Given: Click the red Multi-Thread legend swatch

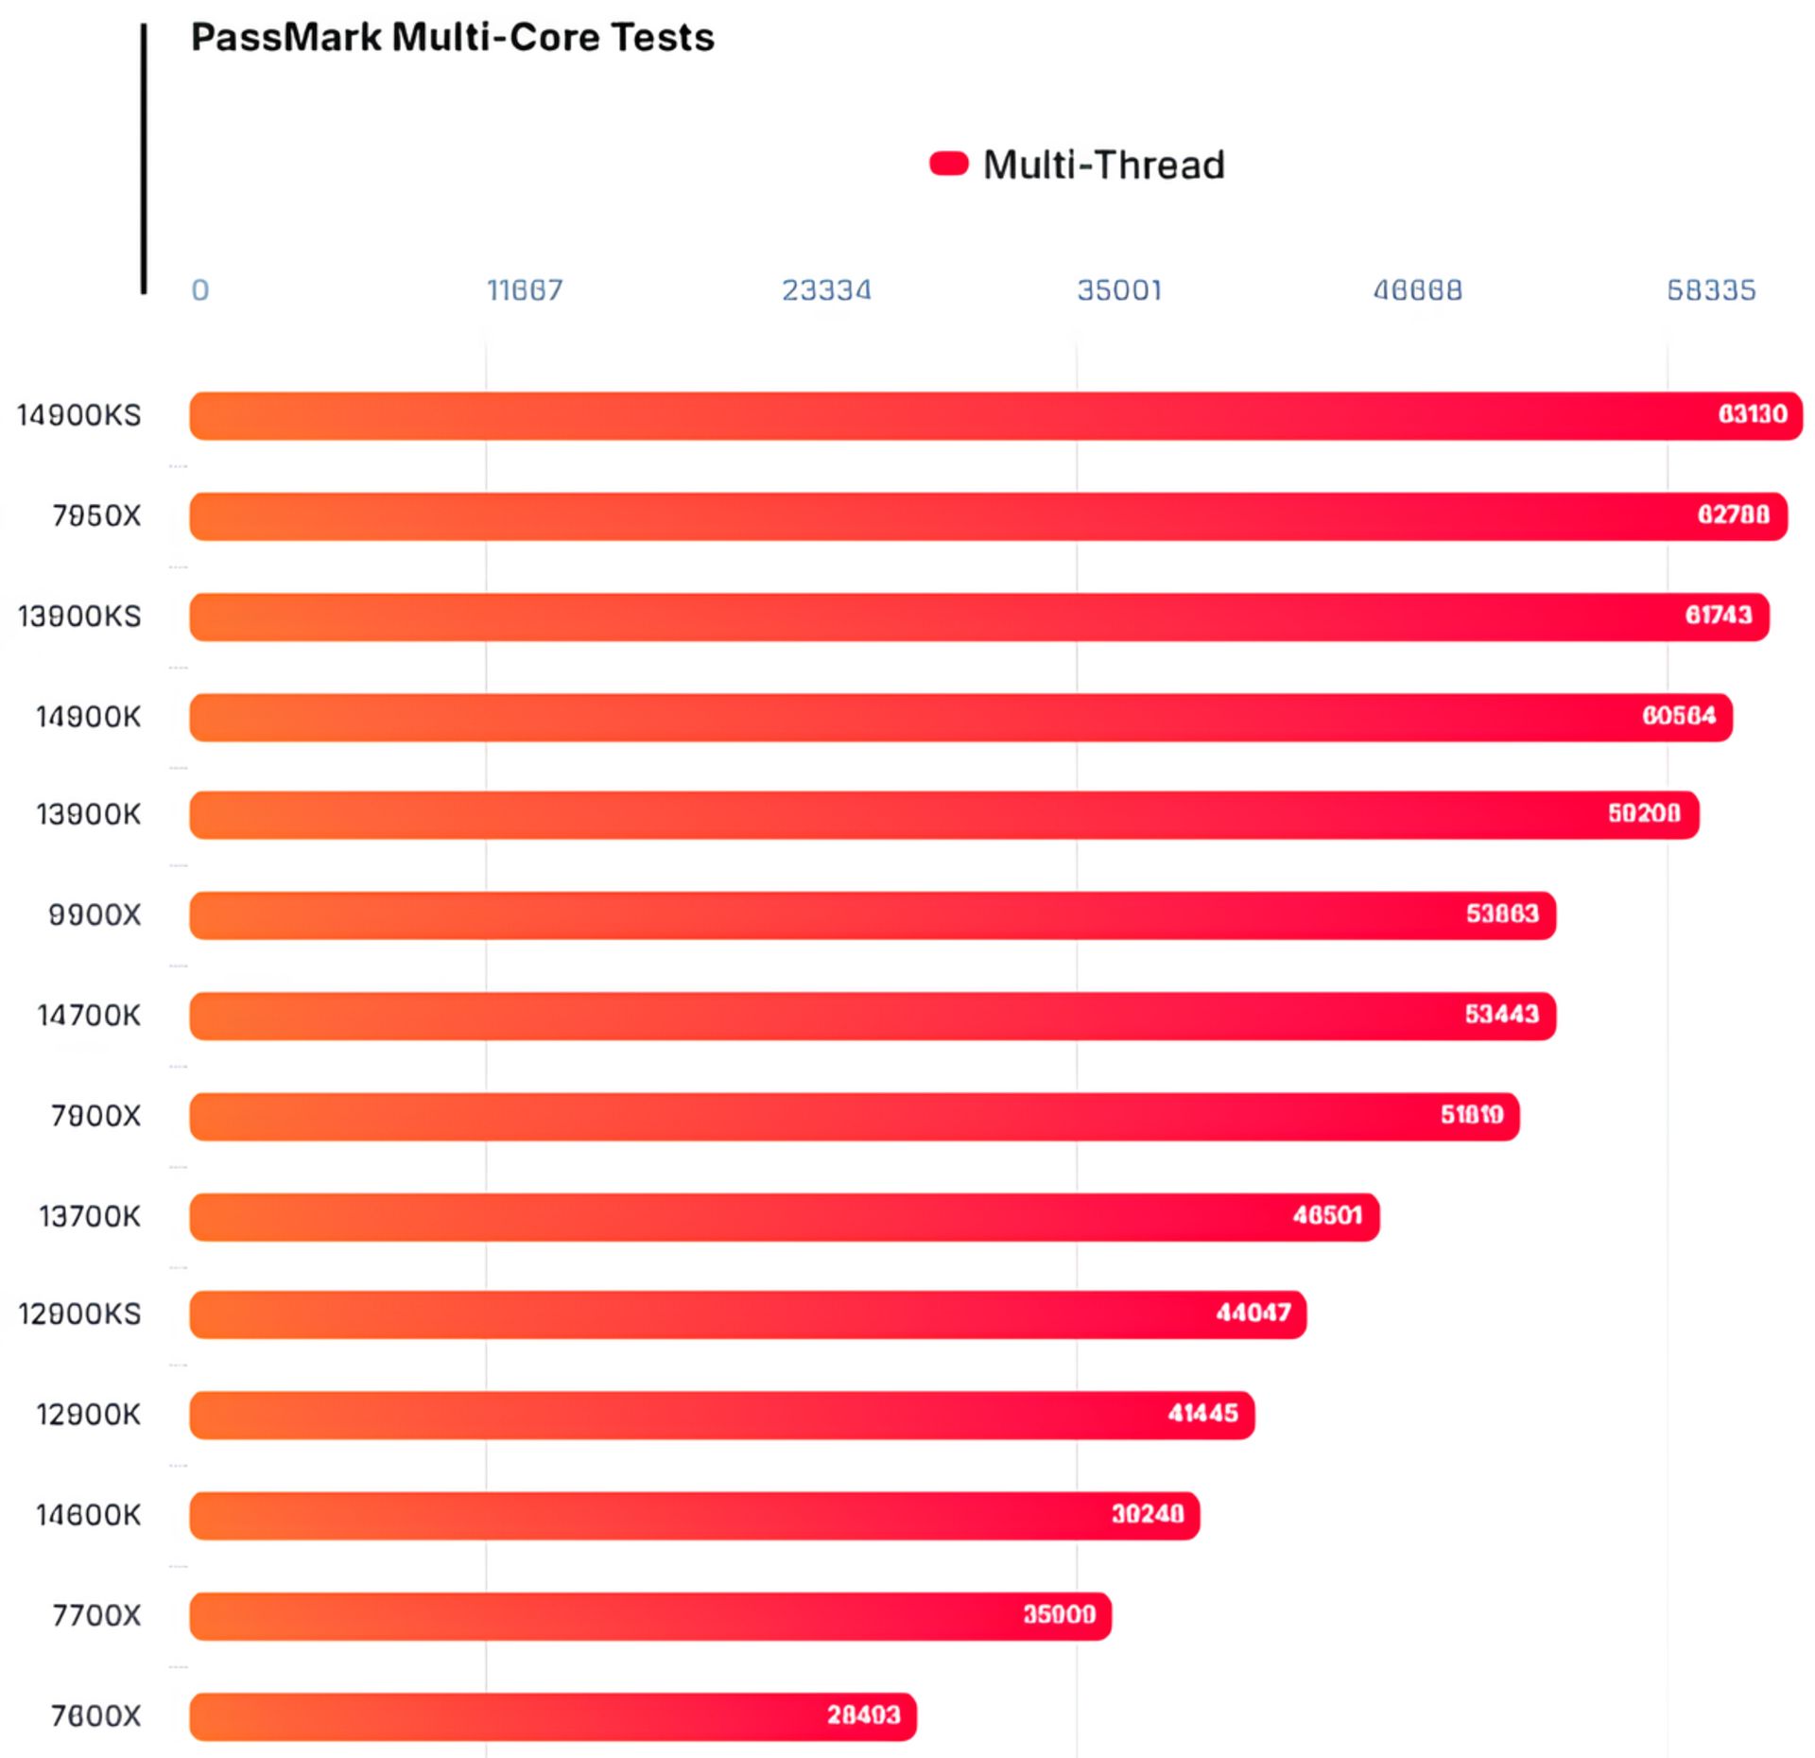Looking at the screenshot, I should point(948,165).
